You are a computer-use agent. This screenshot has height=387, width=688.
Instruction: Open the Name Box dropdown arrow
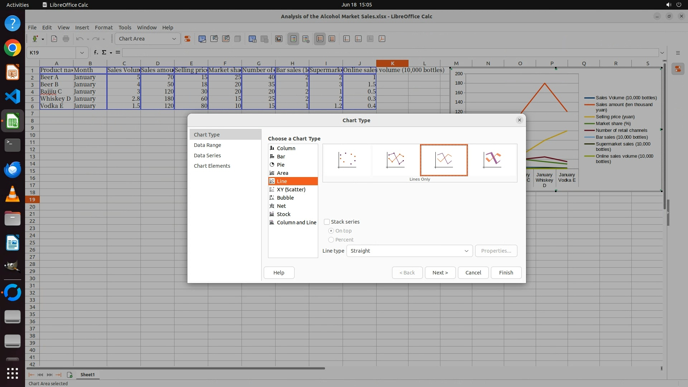[82, 53]
